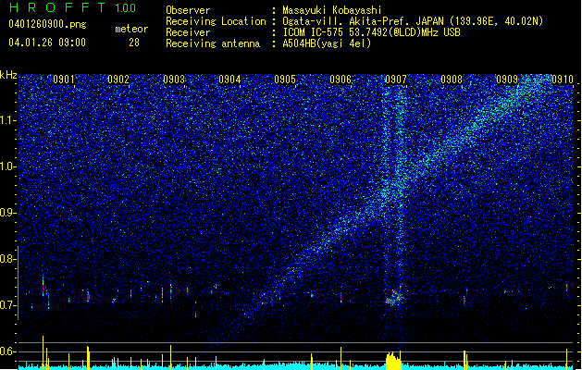Click the observer name Masayuki Kobayashi
Viewport: 582px width, 370px height.
(x=332, y=10)
